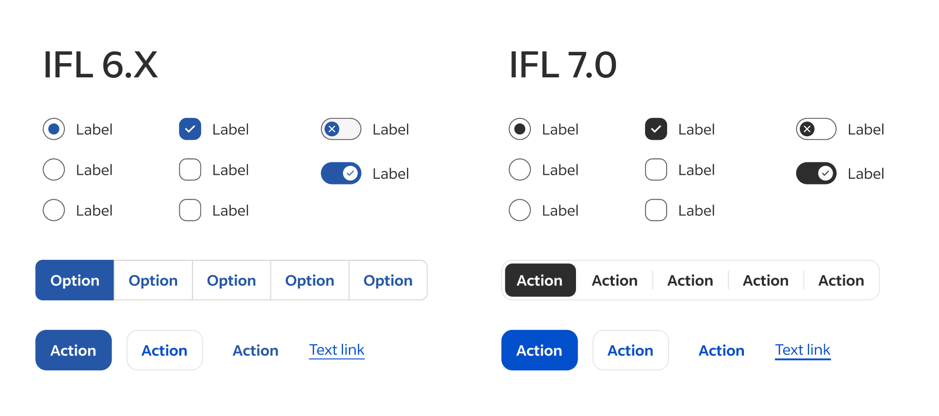
Task: Click the borderless Action button in IFL 6.X
Action: 255,350
